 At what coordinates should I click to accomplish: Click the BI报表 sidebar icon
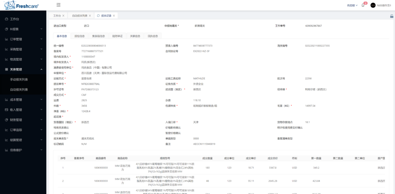point(7,29)
